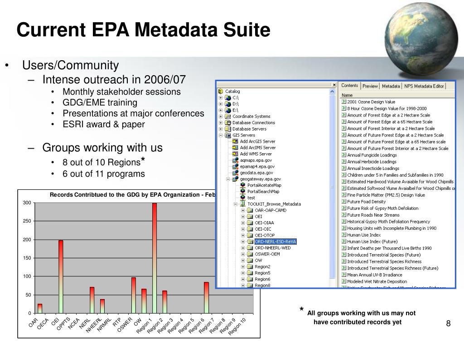Select the epamap4.epa.gov server icon
464x348 pixels.
[235, 166]
